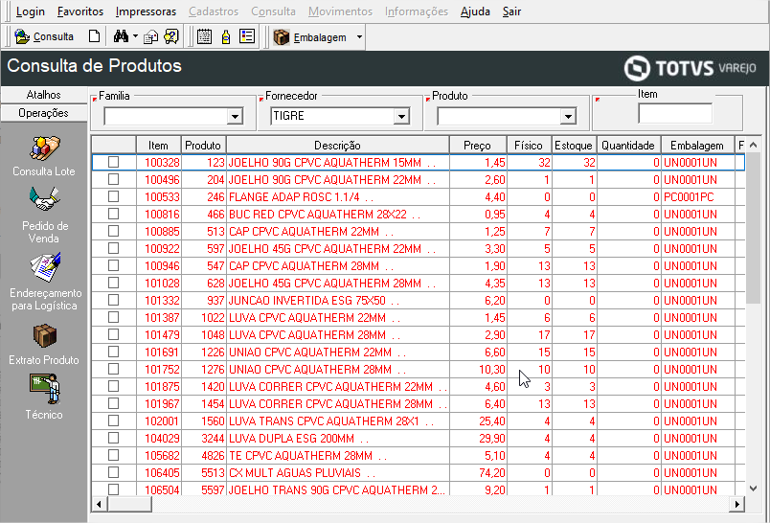The image size is (770, 523).
Task: Check the box for item 100496
Action: [113, 179]
